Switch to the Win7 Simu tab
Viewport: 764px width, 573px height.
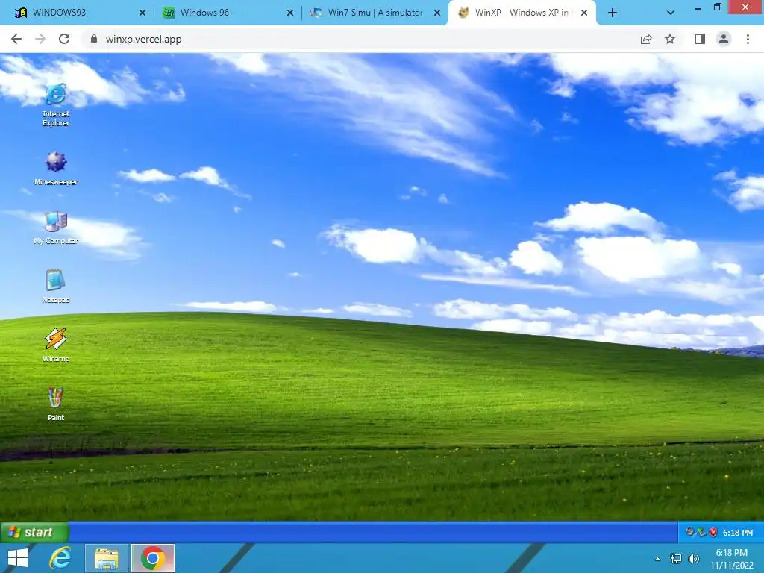375,13
